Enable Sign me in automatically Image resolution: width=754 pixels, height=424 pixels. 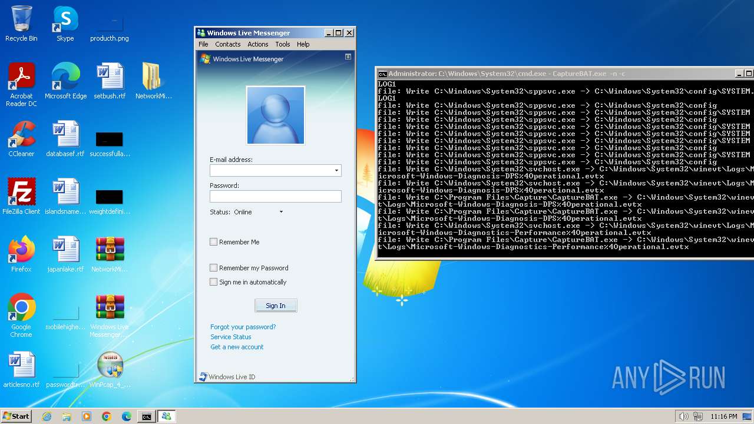[213, 281]
